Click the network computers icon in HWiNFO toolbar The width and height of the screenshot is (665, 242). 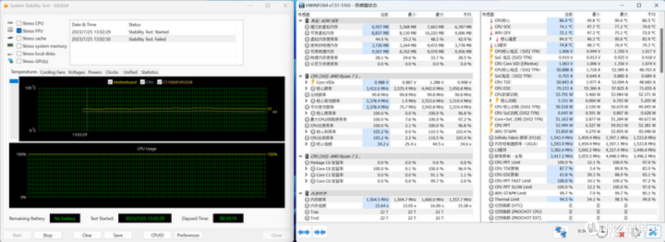coord(562,232)
